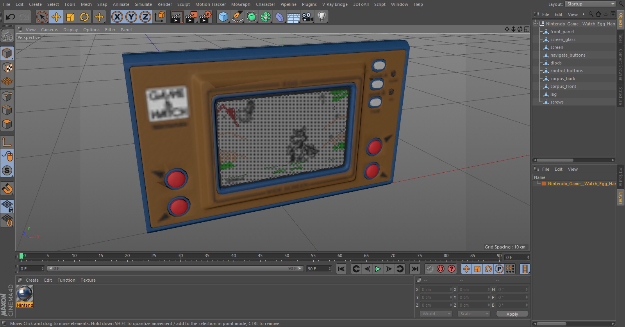Open the V-Ray Bridge menu

335,4
